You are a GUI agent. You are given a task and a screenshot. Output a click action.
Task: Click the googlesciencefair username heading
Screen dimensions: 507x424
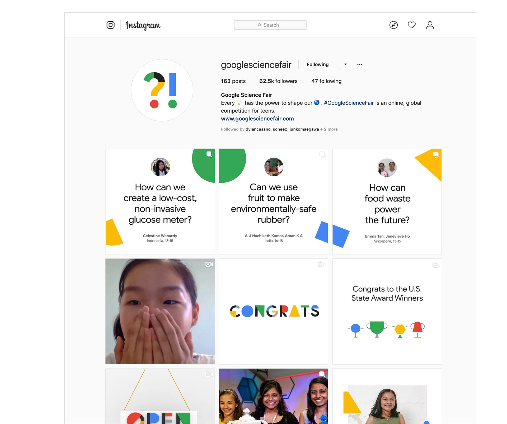tap(256, 65)
